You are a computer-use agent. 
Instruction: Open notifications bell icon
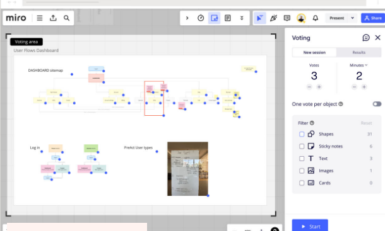click(x=316, y=18)
